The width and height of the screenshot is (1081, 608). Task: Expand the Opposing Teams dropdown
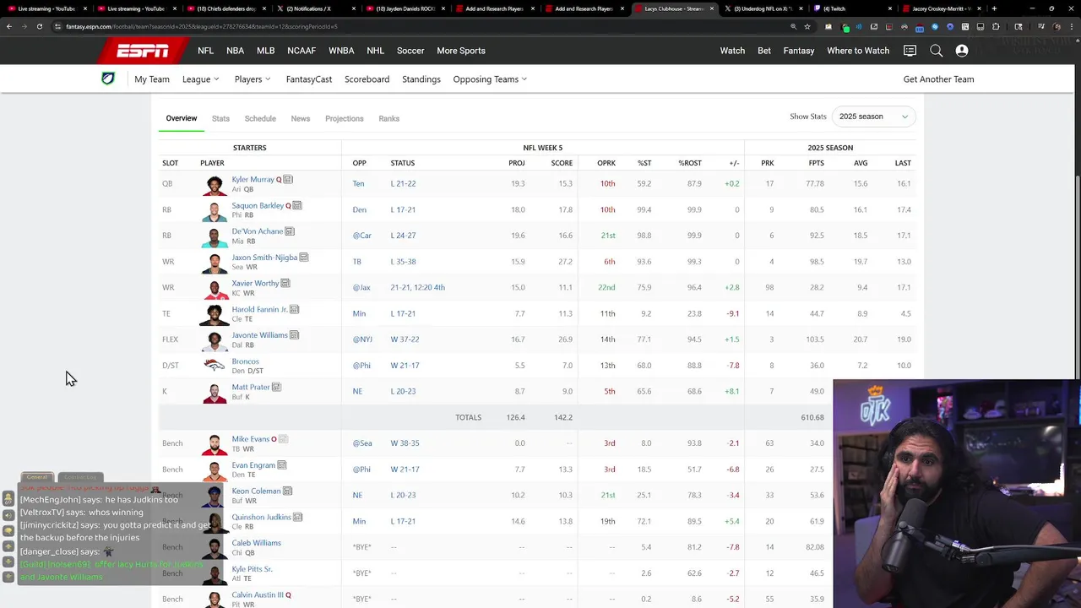tap(490, 79)
